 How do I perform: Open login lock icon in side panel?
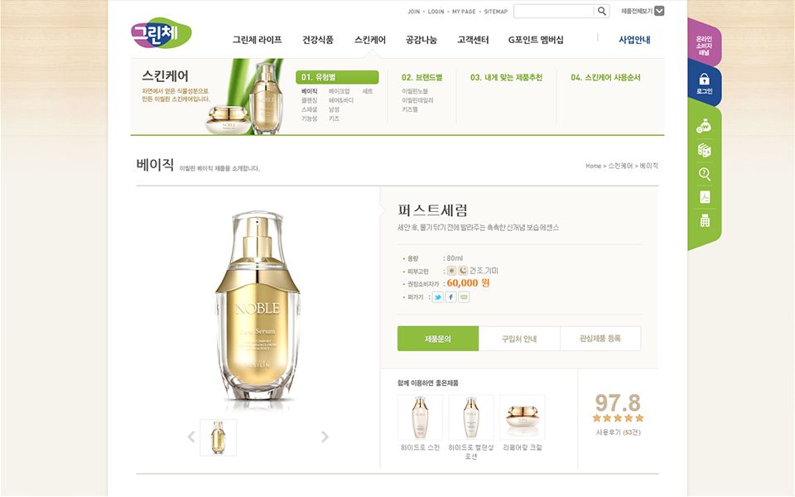[x=704, y=83]
